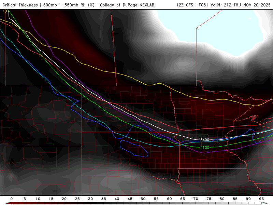This screenshot has height=205, width=273.
Task: Click the white 5400 contour label
Action: pos(204,140)
